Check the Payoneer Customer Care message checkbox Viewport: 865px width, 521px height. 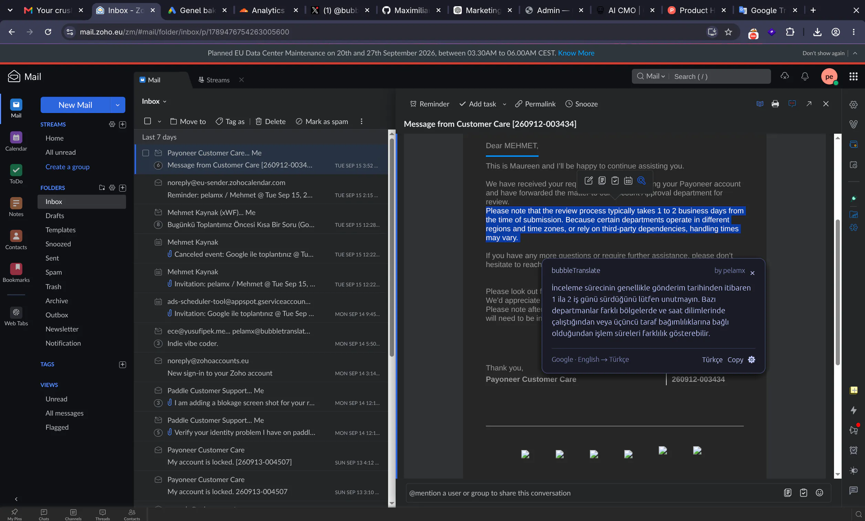click(146, 153)
